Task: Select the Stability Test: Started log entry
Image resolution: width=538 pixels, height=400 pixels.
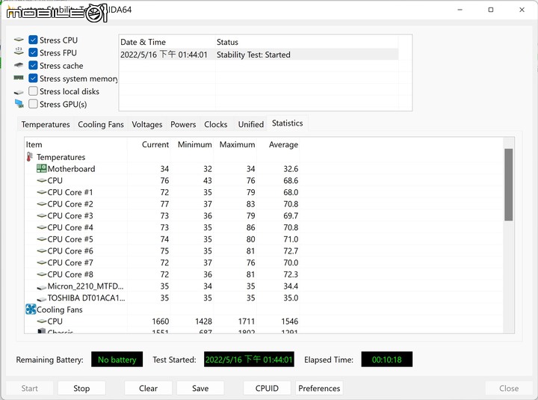Action: pos(259,55)
